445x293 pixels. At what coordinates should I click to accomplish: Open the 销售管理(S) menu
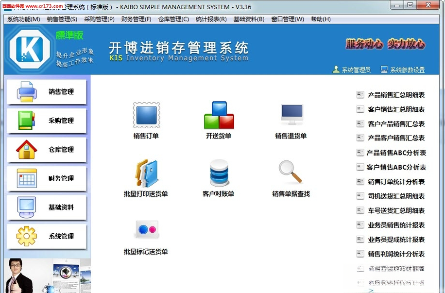point(62,19)
